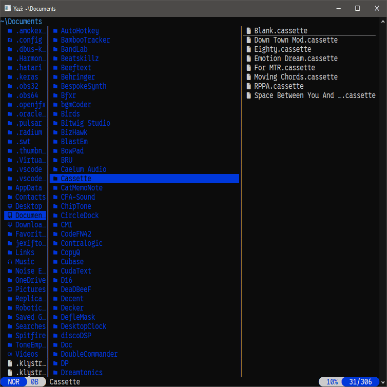Click the camera icon beside Videos
The height and width of the screenshot is (387, 387).
(10, 354)
